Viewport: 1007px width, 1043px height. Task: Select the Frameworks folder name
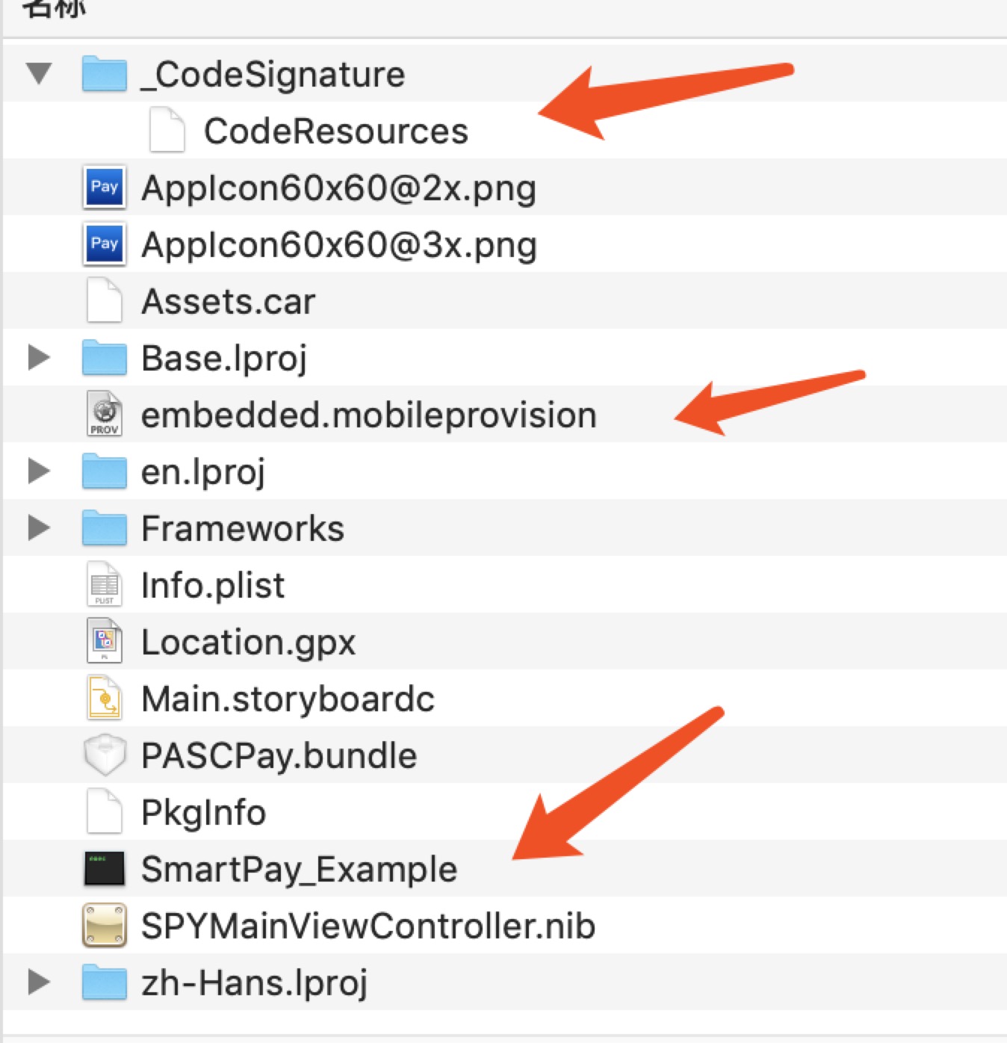[243, 529]
